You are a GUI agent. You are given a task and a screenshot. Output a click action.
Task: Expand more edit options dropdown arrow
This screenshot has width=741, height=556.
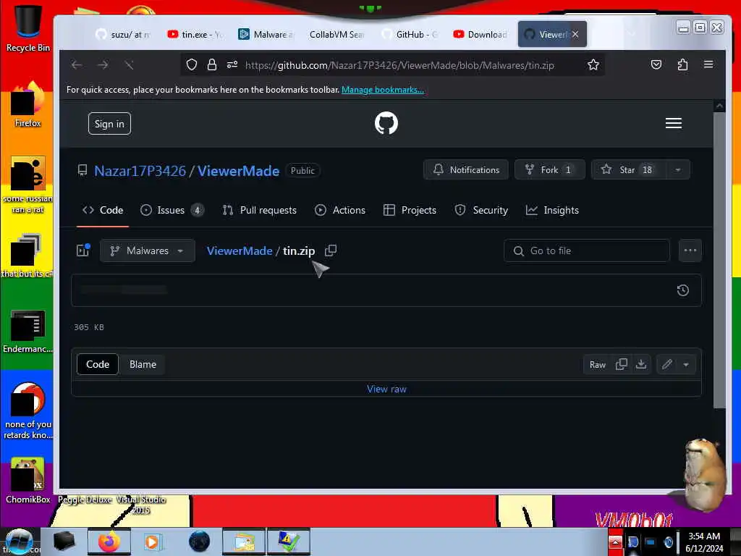tap(686, 365)
